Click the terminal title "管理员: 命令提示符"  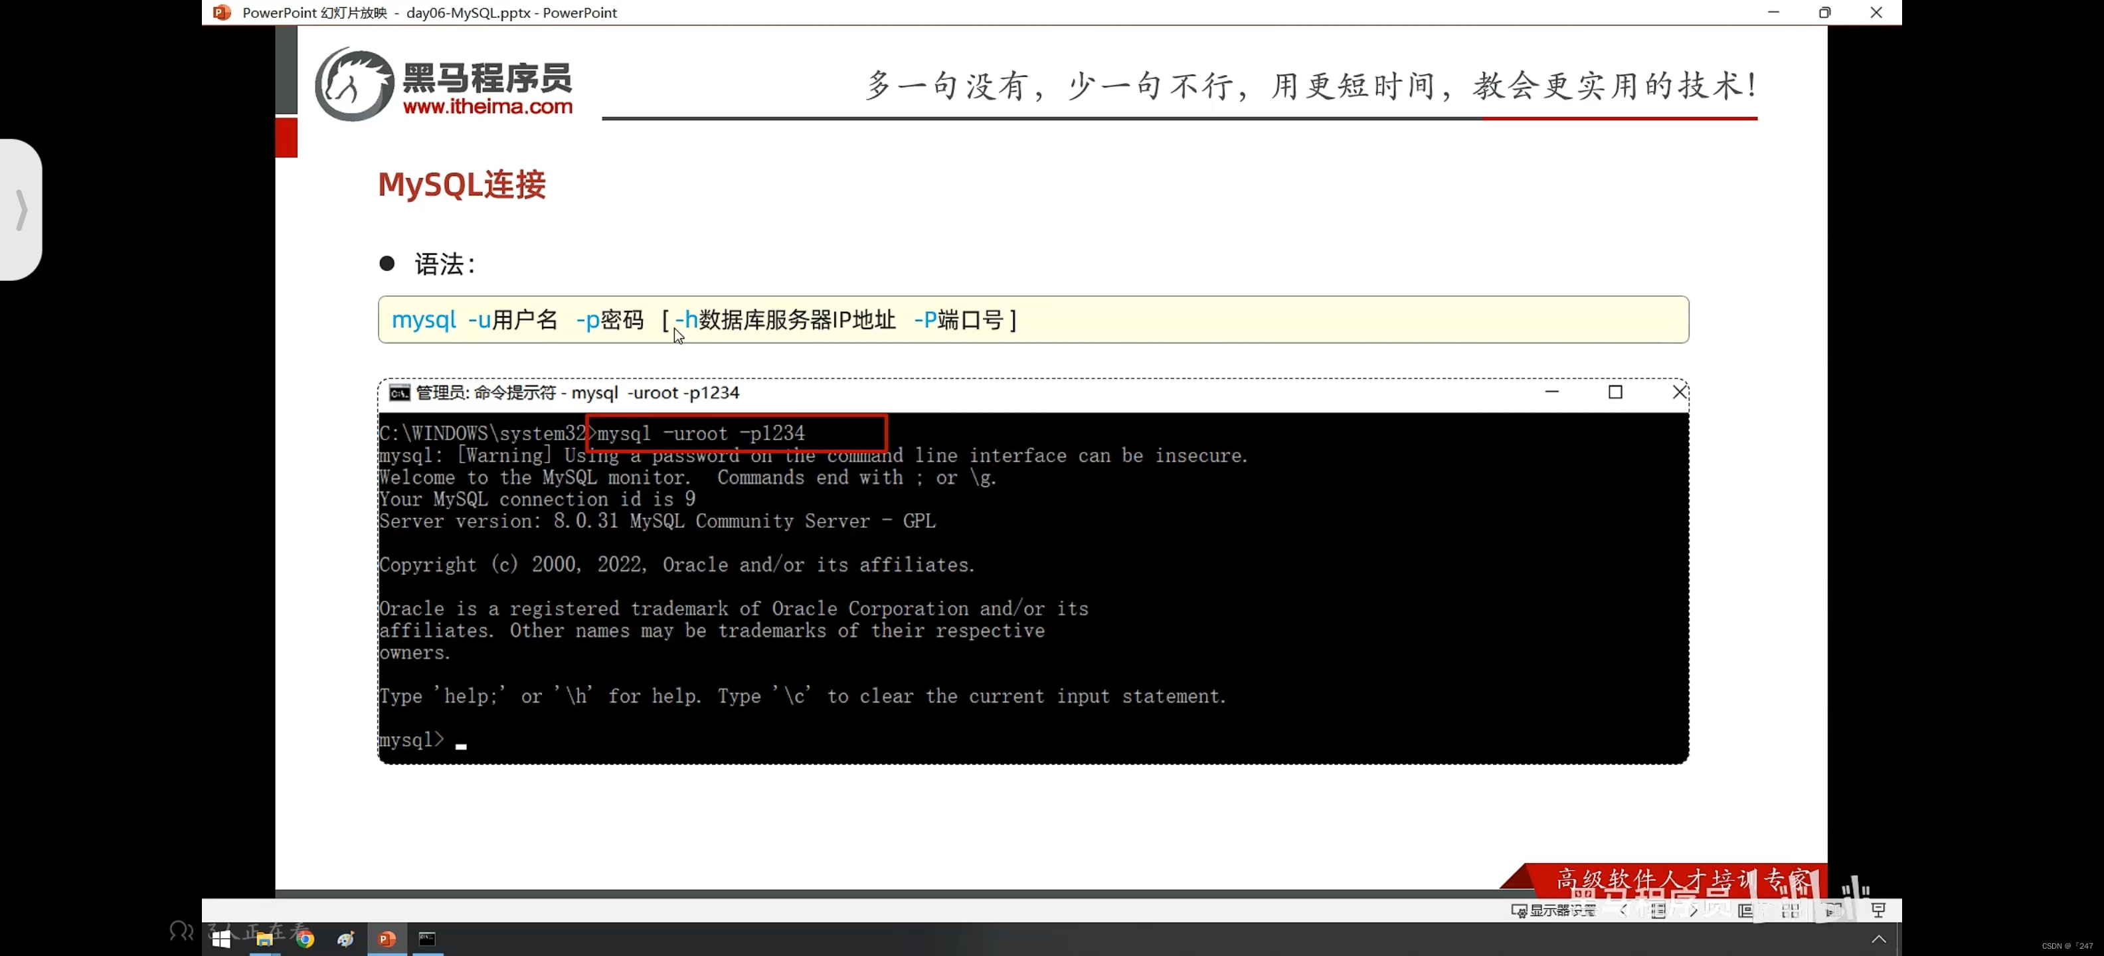(486, 392)
